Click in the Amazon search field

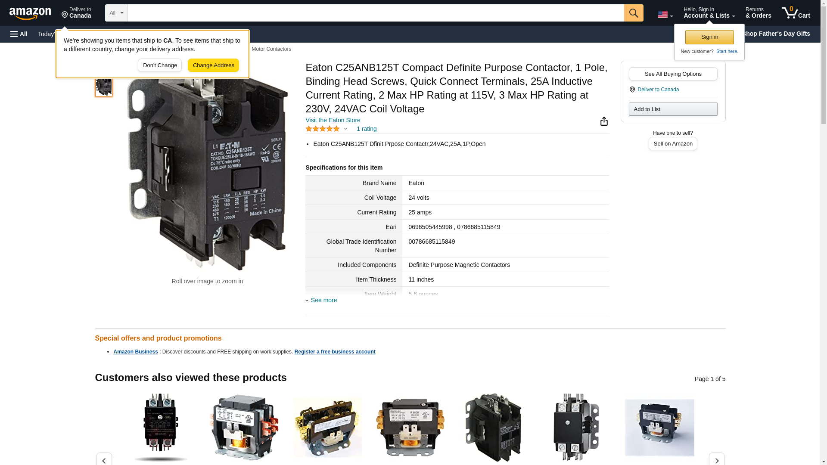click(x=375, y=13)
